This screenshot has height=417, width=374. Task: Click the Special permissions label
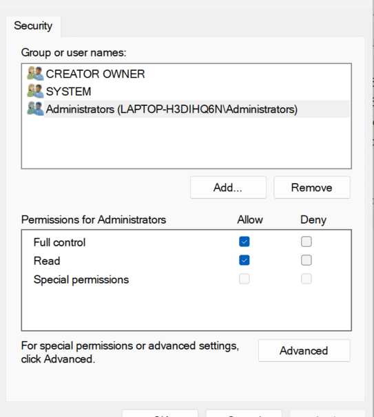coord(81,280)
